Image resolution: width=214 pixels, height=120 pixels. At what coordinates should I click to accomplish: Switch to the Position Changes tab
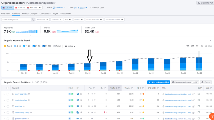point(30,13)
